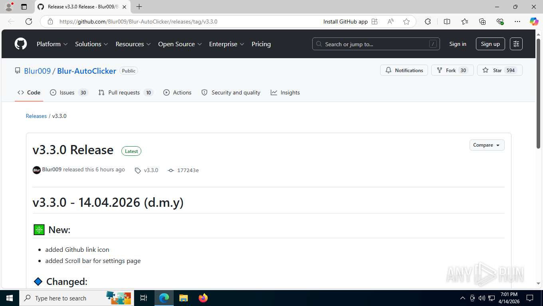The image size is (543, 306).
Task: Open the Compare dropdown
Action: pos(487,145)
